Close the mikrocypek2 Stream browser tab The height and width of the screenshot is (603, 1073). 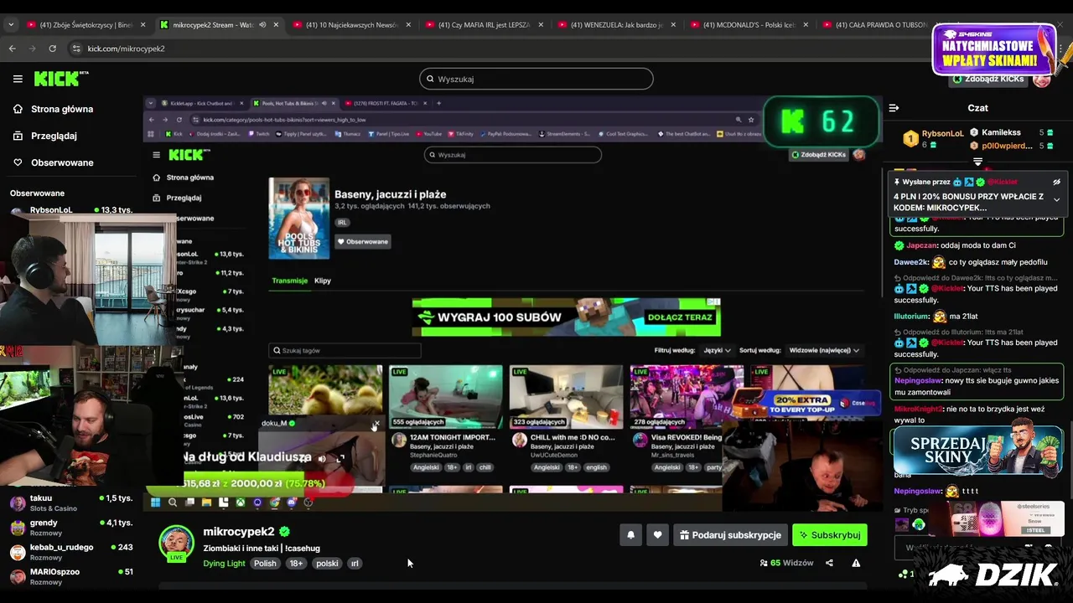coord(276,25)
